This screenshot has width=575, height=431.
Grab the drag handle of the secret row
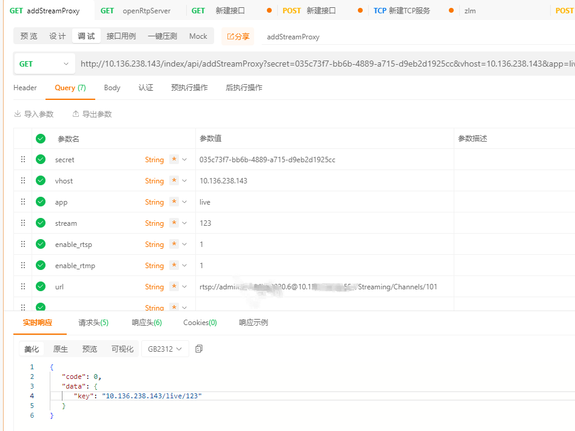[22, 159]
